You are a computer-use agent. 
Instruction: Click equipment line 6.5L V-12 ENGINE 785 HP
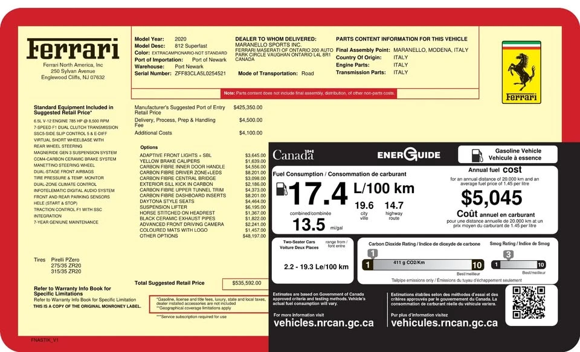point(71,121)
